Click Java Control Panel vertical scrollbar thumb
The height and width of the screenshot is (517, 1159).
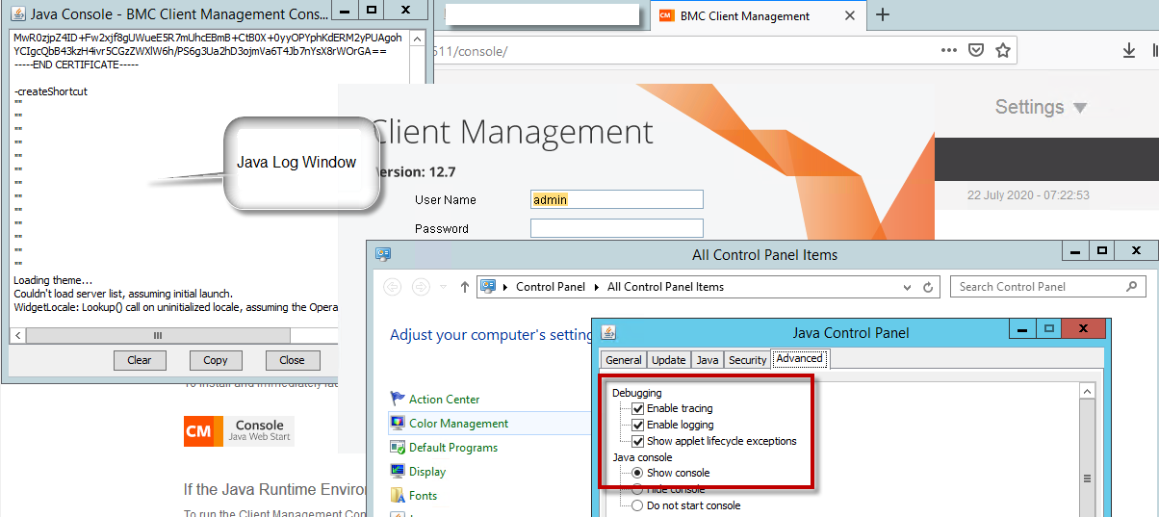tap(1088, 478)
